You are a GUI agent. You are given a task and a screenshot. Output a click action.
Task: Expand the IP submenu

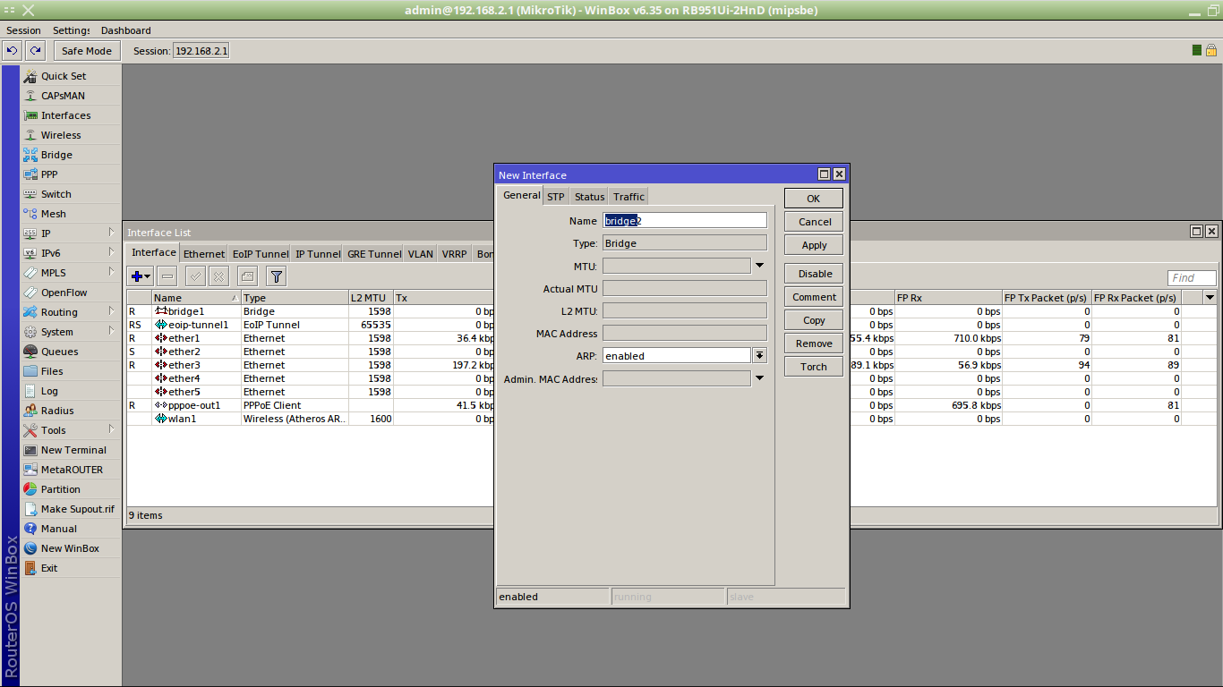point(70,233)
